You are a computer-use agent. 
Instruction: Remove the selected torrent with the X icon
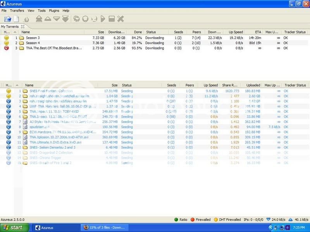pos(121,19)
